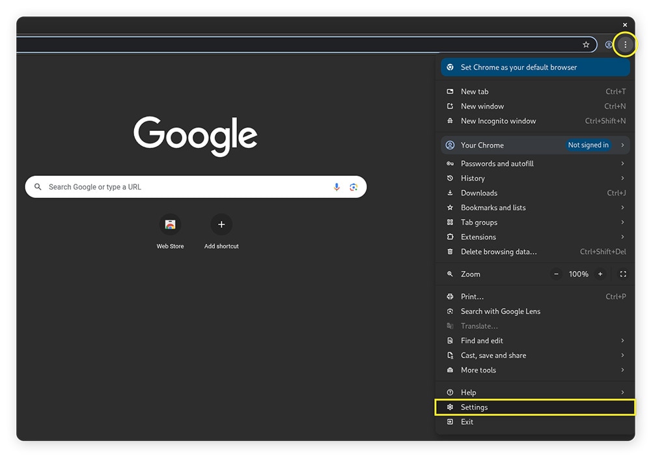Image resolution: width=651 pixels, height=456 pixels.
Task: Expand the History submenu arrow
Action: point(622,178)
